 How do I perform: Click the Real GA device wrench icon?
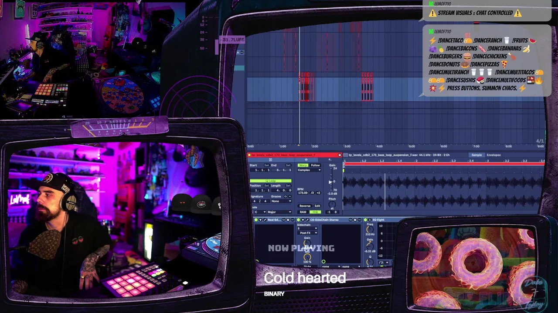265,220
